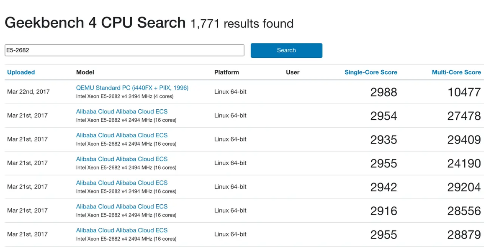The image size is (499, 247).
Task: Open Alibaba Cloud ECS result scoring 28556
Action: pos(121,206)
